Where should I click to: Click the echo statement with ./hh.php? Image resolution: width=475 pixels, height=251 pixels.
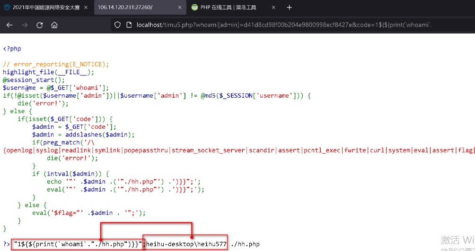(x=123, y=182)
